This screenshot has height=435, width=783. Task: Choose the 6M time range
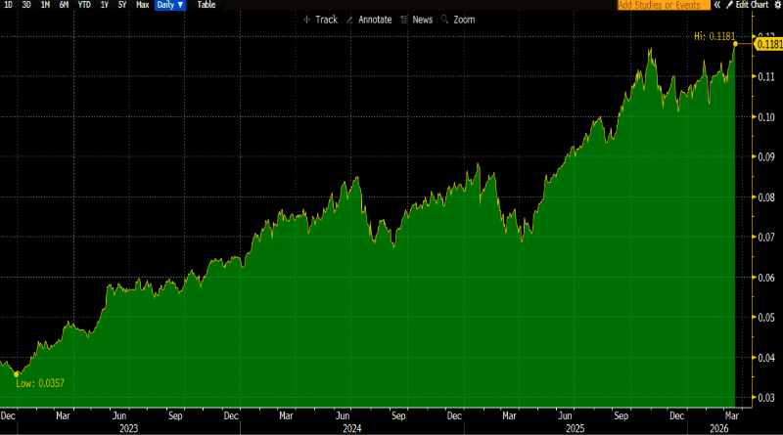64,5
